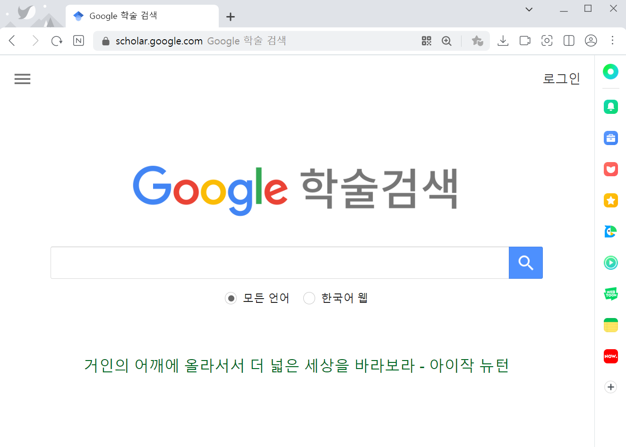Click the Google 학술검색 logo
Viewport: 626px width, 447px height.
(x=295, y=190)
